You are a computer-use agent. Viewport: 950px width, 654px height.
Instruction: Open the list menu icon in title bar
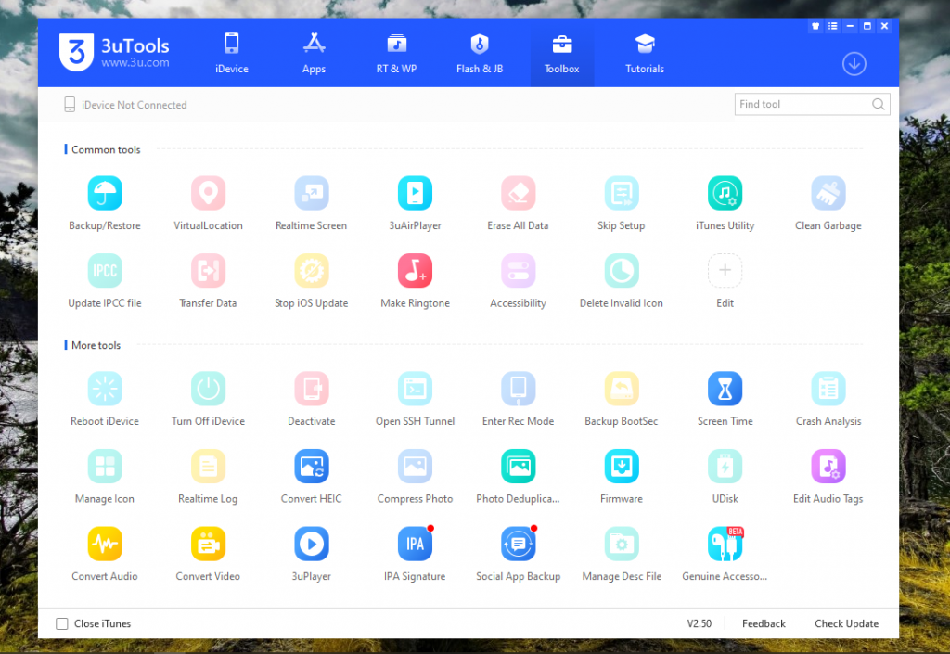(x=833, y=26)
